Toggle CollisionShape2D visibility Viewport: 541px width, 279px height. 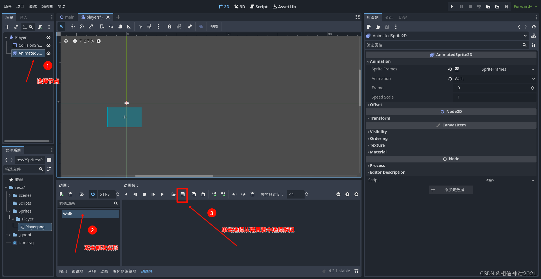[48, 45]
